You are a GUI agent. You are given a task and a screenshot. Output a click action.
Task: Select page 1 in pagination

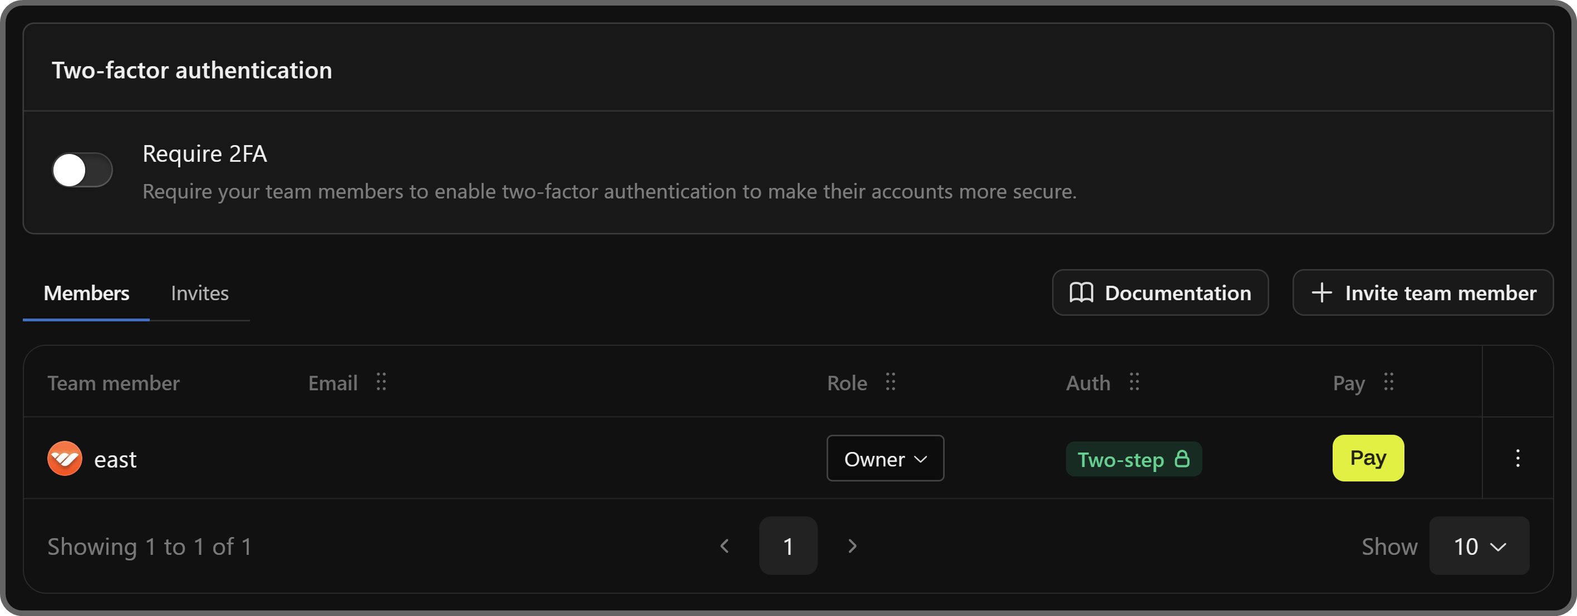(x=788, y=545)
